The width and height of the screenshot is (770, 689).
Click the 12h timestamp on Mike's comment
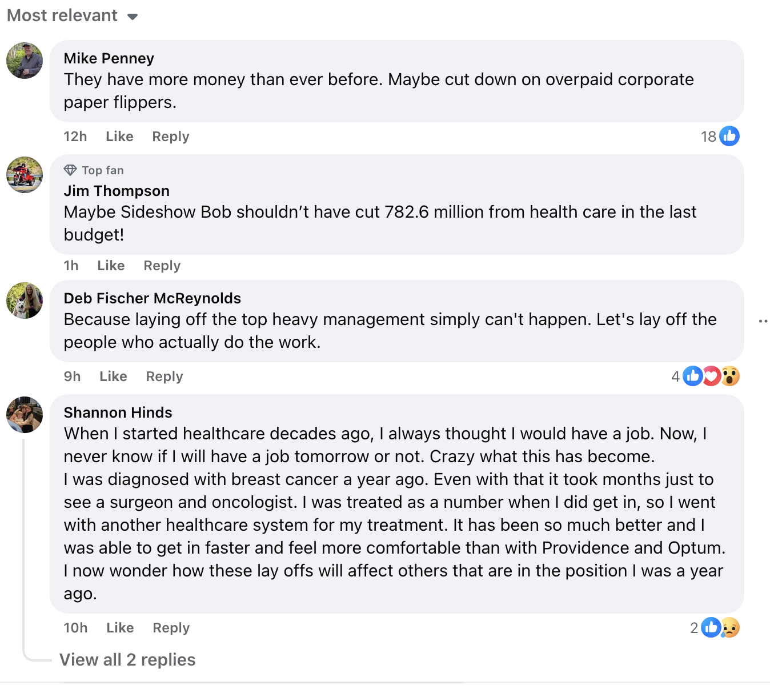[75, 137]
